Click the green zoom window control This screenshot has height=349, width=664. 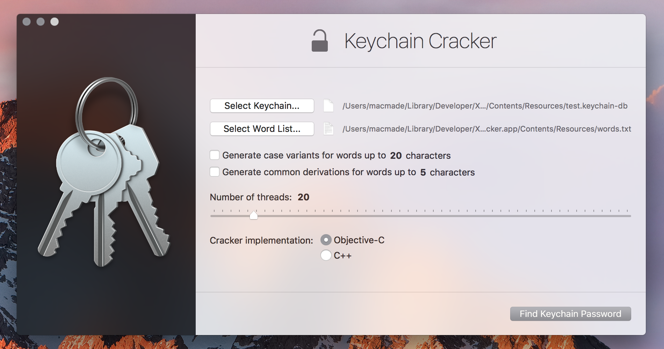pos(54,22)
